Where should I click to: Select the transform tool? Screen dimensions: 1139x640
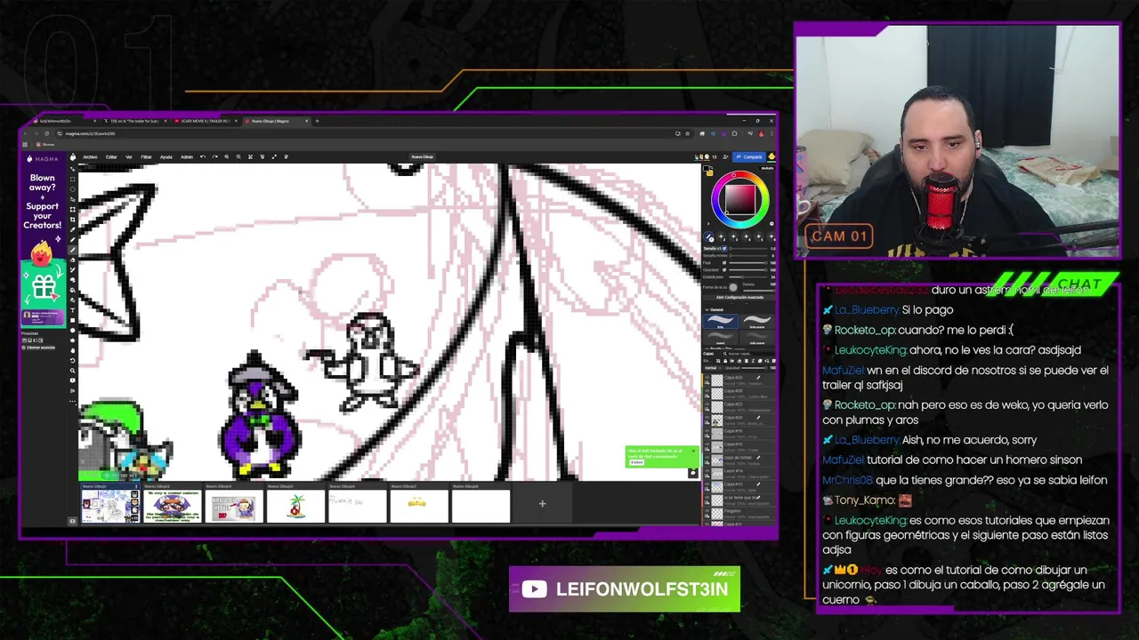(72, 210)
